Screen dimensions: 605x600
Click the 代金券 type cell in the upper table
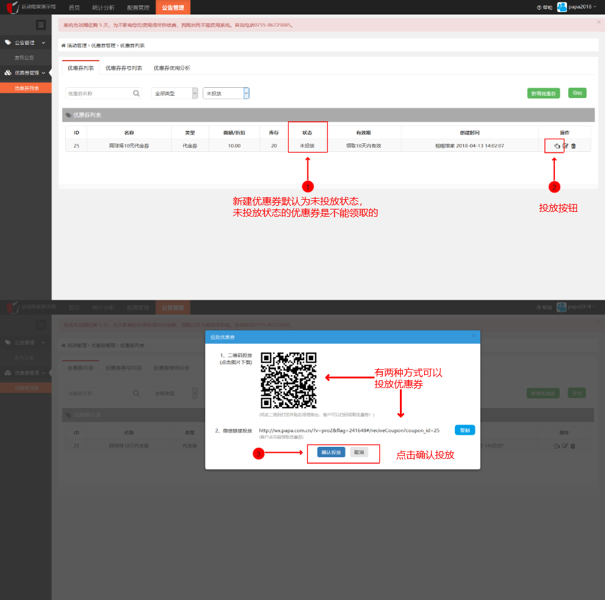click(x=190, y=146)
